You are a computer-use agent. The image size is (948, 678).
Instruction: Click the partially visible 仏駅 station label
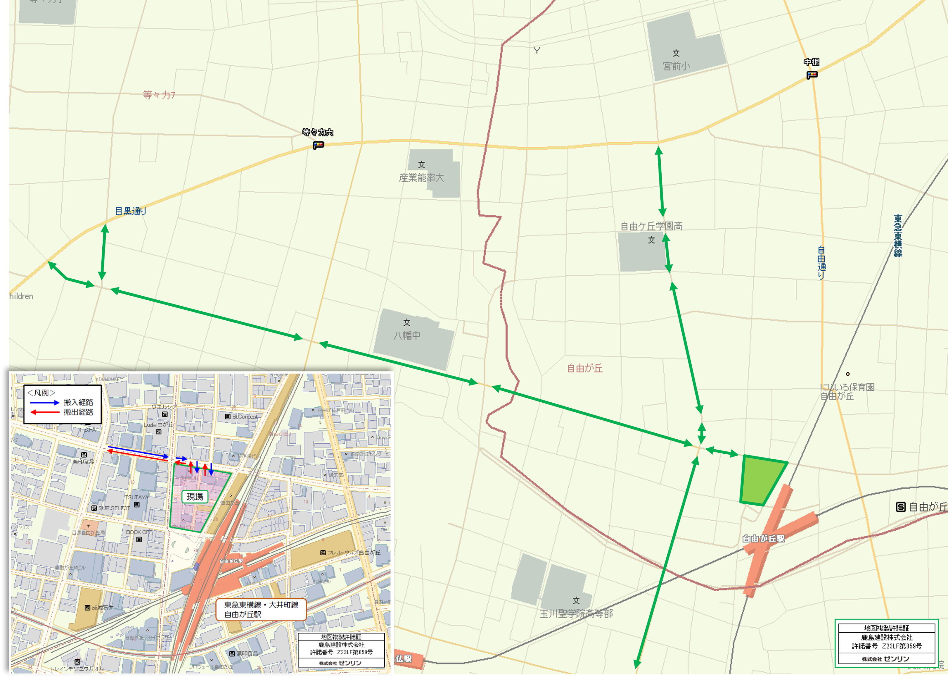[403, 658]
